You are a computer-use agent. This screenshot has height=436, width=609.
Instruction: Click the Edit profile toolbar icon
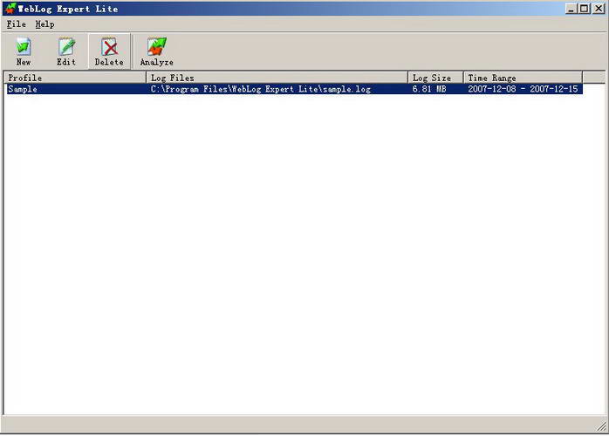[66, 51]
